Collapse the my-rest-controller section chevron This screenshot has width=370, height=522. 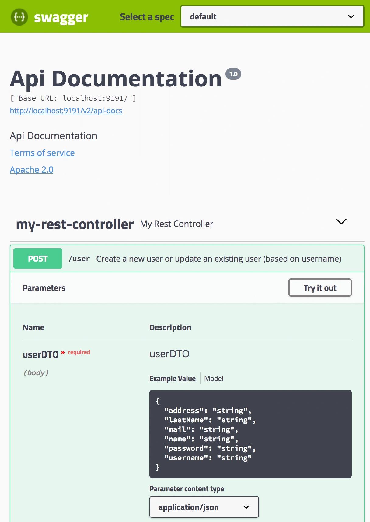pyautogui.click(x=341, y=221)
